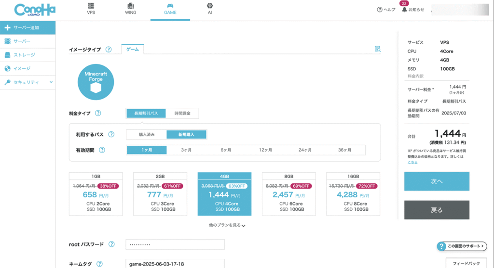The height and width of the screenshot is (268, 494).
Task: Open the VPS service tab
Action: 91,10
